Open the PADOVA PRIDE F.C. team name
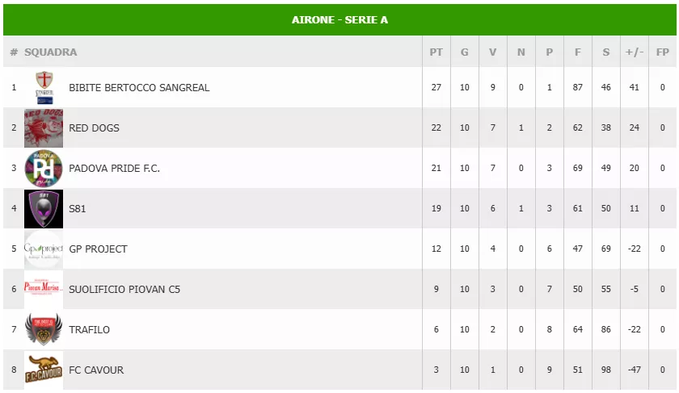The height and width of the screenshot is (393, 679). (x=114, y=168)
